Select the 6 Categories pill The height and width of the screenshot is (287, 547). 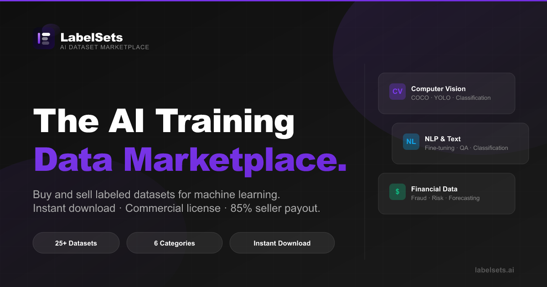pyautogui.click(x=175, y=243)
